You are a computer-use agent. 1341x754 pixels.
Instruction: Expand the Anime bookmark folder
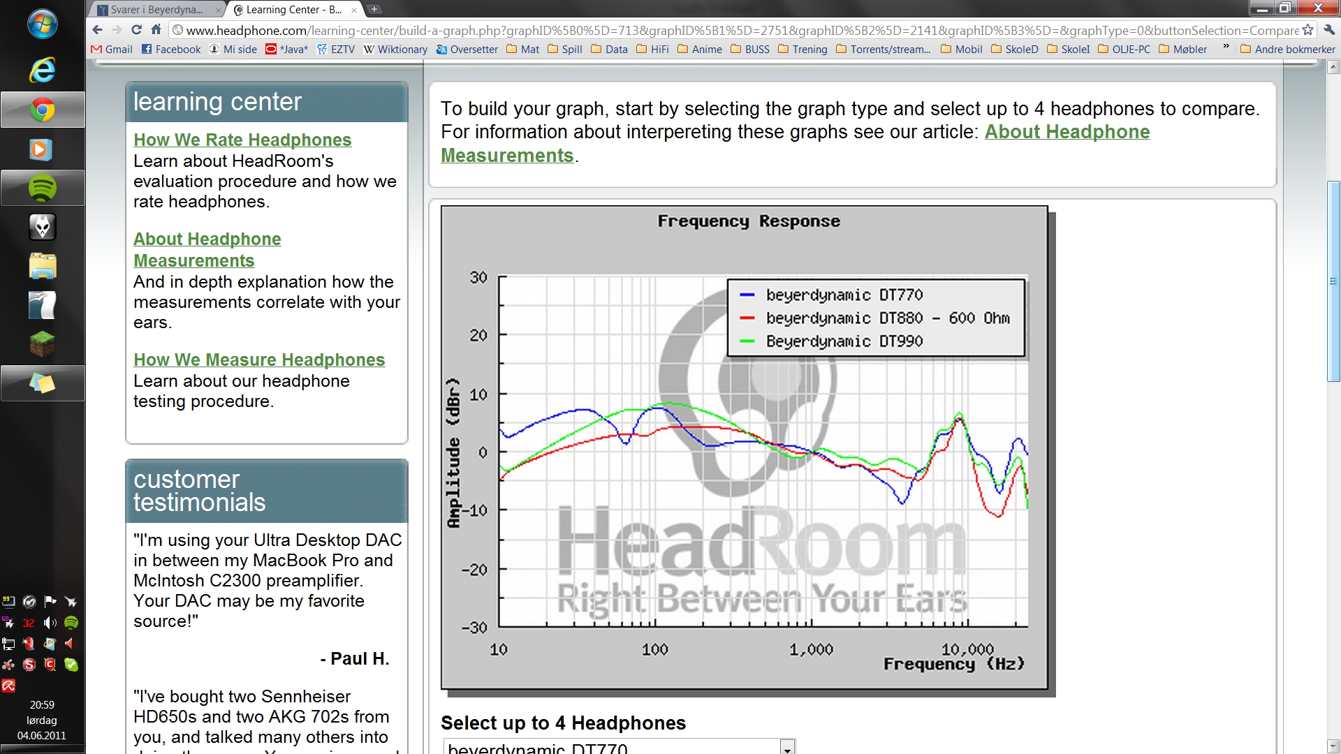pyautogui.click(x=699, y=50)
